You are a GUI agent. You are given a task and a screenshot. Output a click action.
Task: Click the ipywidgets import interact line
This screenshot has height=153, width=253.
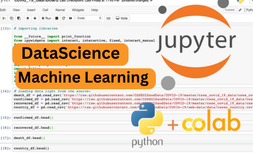84,41
